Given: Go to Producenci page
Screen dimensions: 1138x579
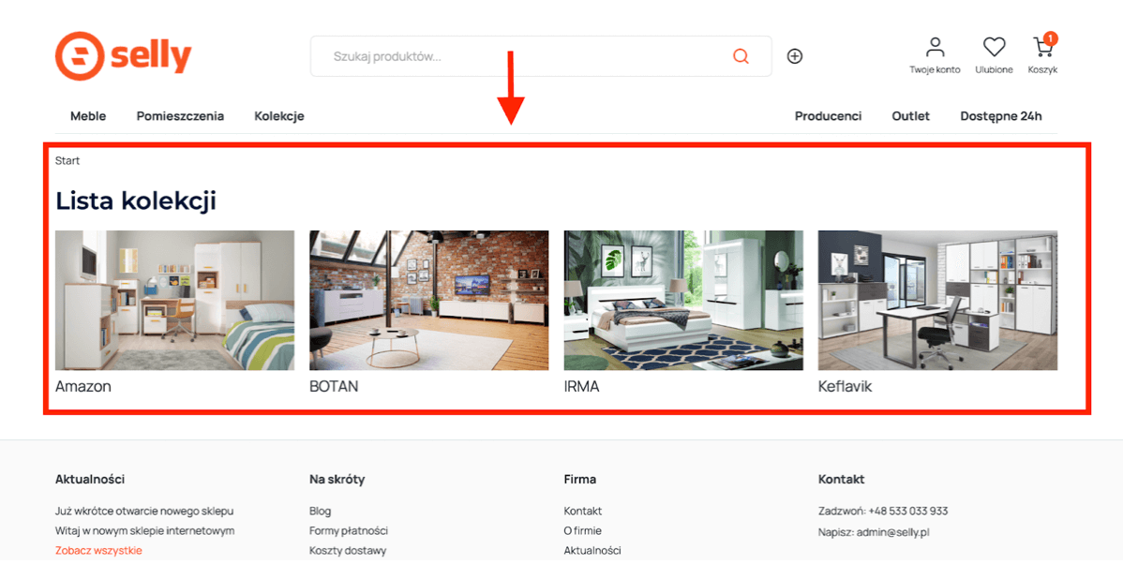Looking at the screenshot, I should (828, 116).
